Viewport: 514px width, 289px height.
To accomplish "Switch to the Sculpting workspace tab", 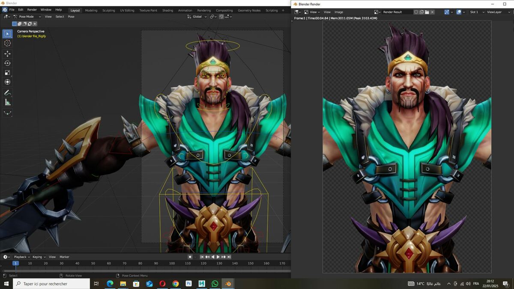I will pos(109,10).
